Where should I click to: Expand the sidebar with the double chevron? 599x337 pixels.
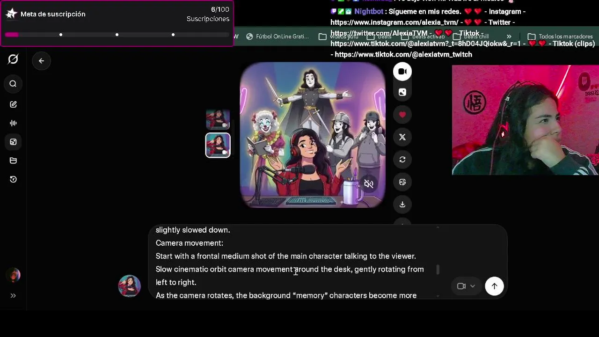pyautogui.click(x=13, y=295)
